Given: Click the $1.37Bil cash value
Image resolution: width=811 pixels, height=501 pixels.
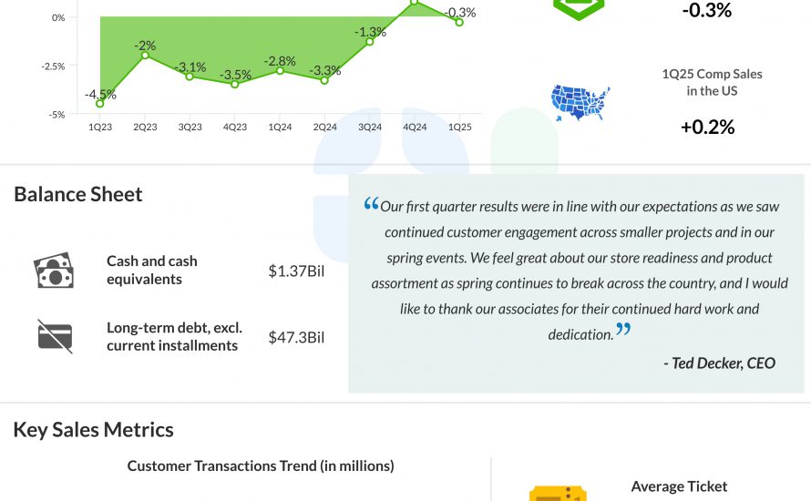Looking at the screenshot, I should pyautogui.click(x=296, y=271).
